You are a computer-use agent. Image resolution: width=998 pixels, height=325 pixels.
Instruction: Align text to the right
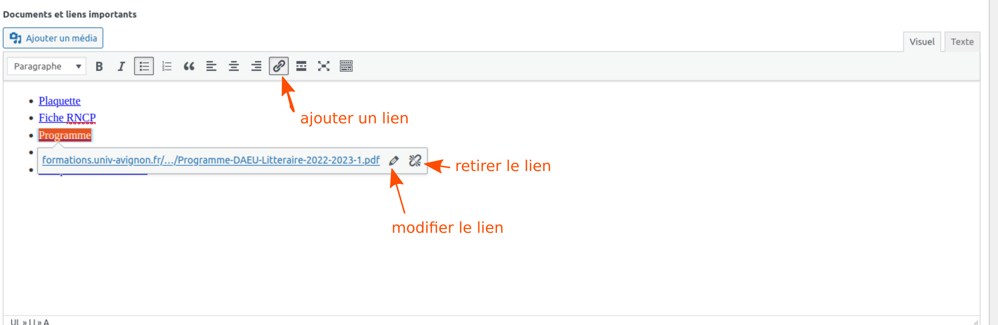tap(256, 66)
